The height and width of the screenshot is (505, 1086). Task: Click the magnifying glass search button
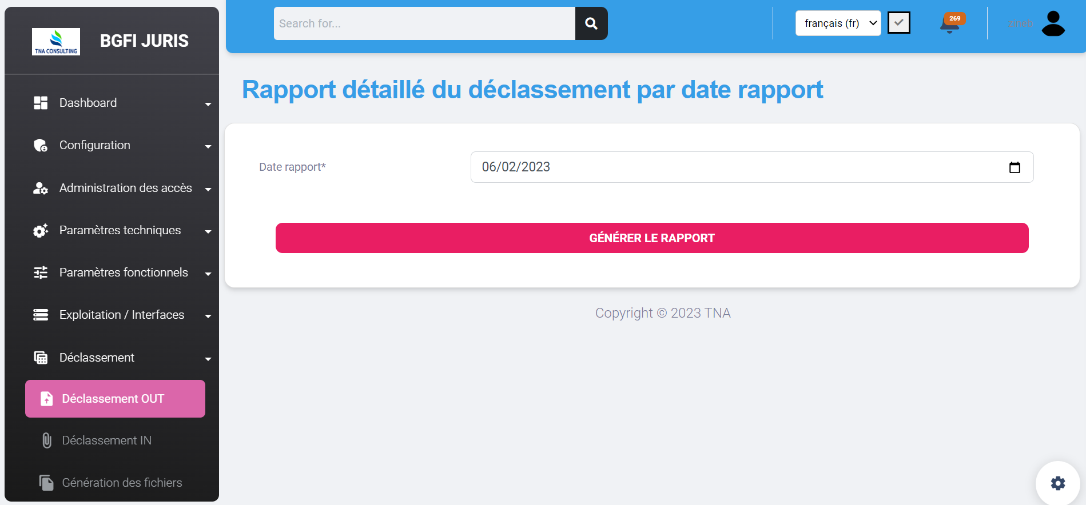point(591,23)
